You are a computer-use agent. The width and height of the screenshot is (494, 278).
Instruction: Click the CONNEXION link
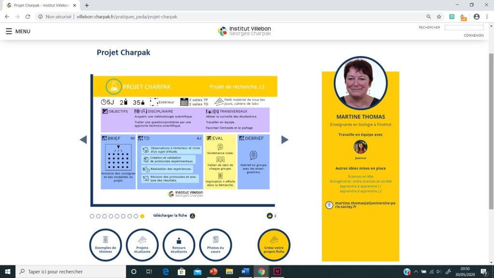tap(473, 35)
